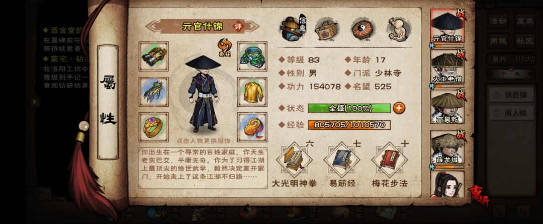543x224 pixels.
Task: Select the gold ring equipment slot
Action: click(153, 127)
